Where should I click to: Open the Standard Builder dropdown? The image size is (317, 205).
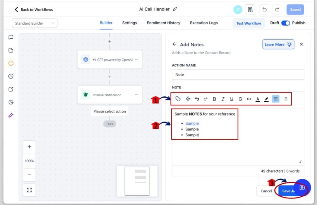35,23
